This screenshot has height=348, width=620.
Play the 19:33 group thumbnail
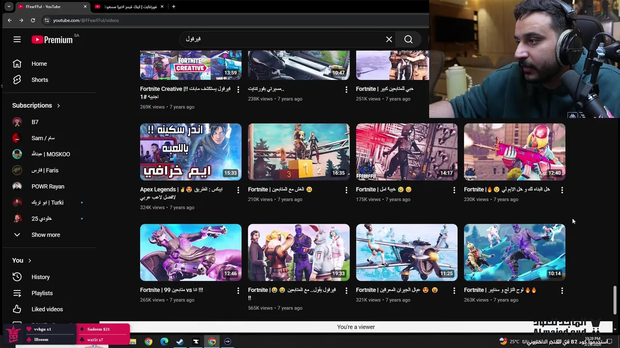pyautogui.click(x=299, y=252)
